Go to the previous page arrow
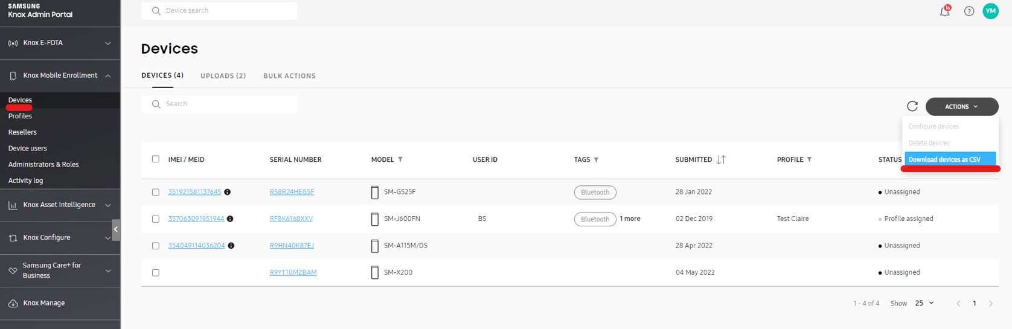This screenshot has height=329, width=1012. pyautogui.click(x=958, y=303)
